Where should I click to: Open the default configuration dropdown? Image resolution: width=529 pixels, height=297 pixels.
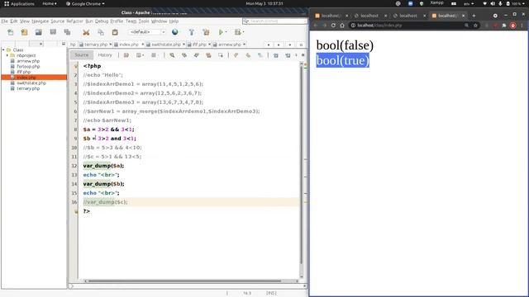pyautogui.click(x=147, y=32)
